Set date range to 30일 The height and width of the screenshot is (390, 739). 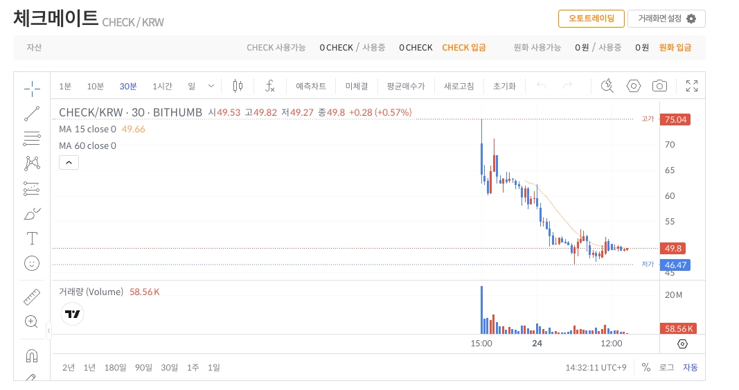(x=169, y=367)
